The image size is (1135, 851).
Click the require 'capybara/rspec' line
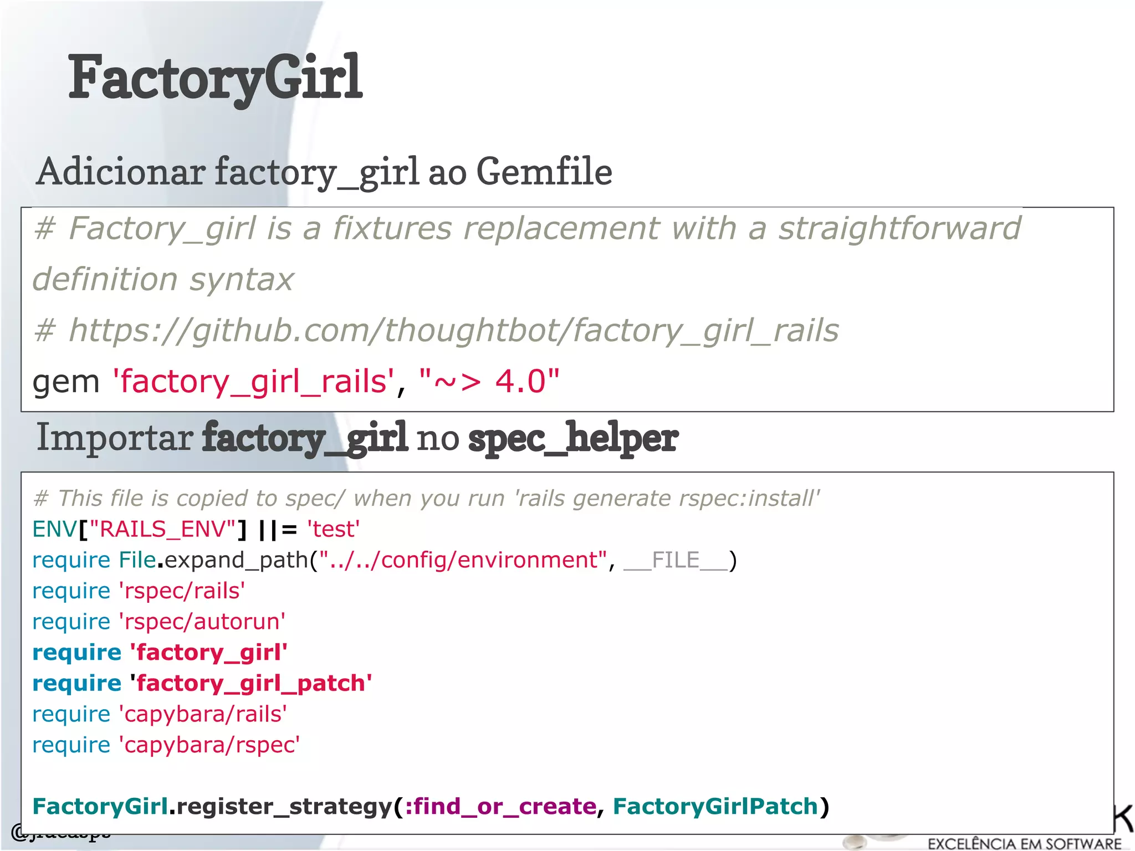click(x=166, y=745)
